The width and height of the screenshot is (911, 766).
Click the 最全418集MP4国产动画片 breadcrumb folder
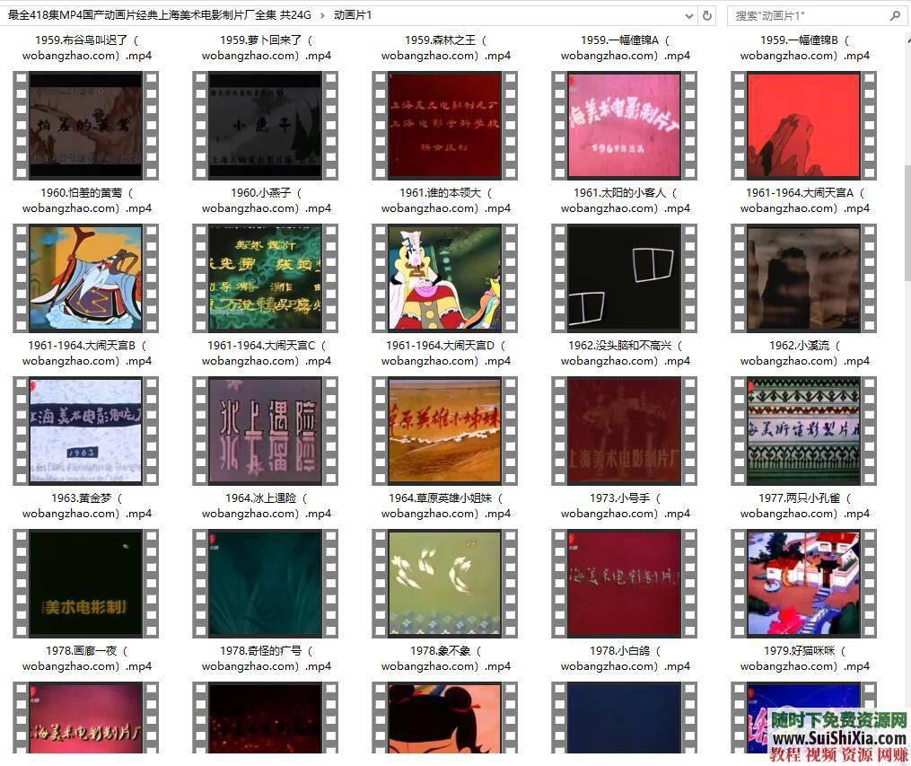(159, 15)
